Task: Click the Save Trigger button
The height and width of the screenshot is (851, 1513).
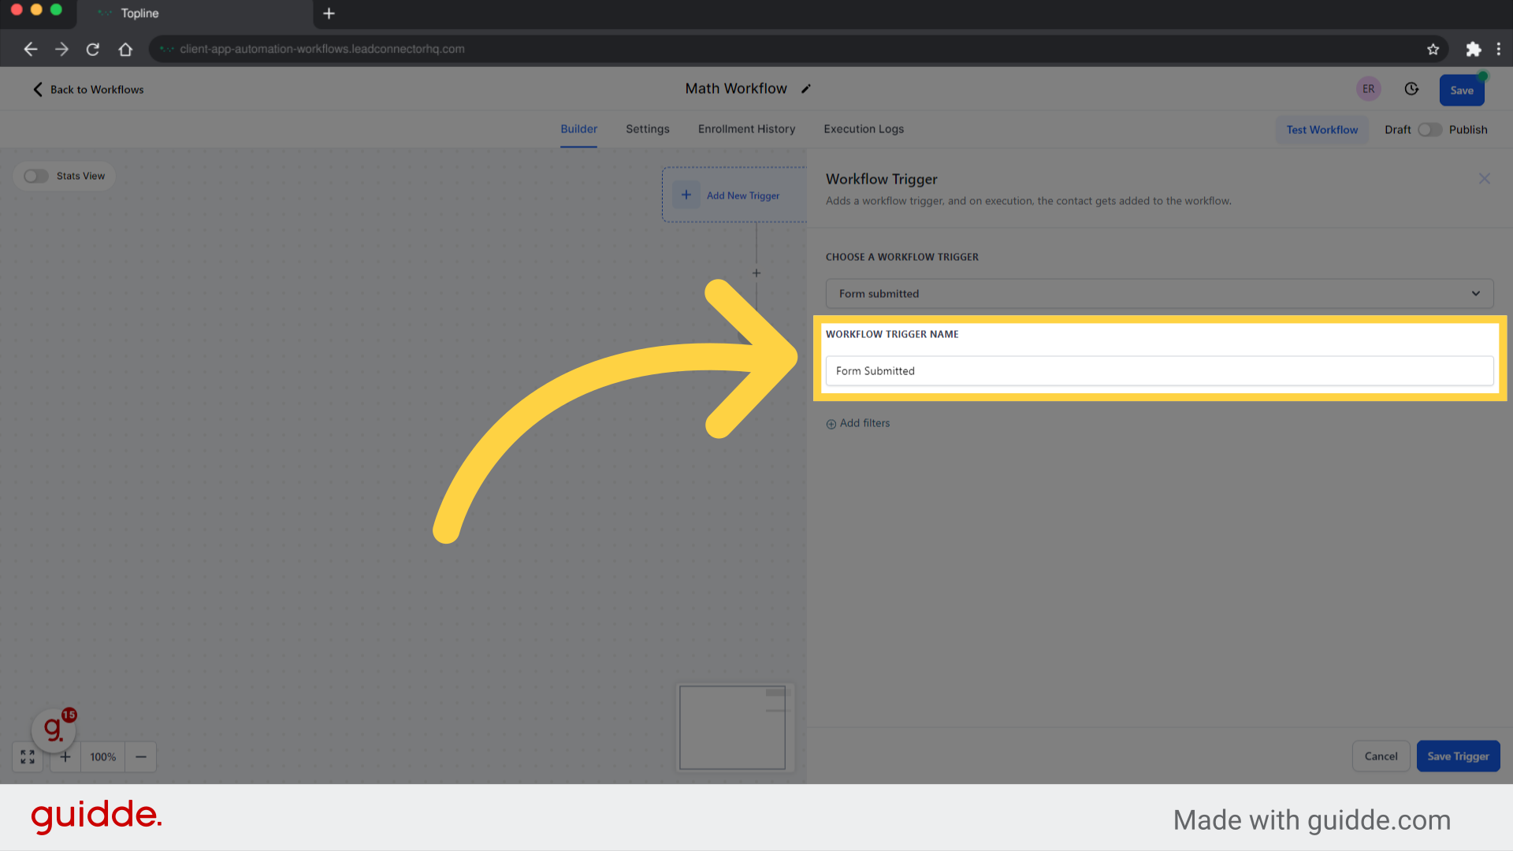Action: tap(1457, 756)
